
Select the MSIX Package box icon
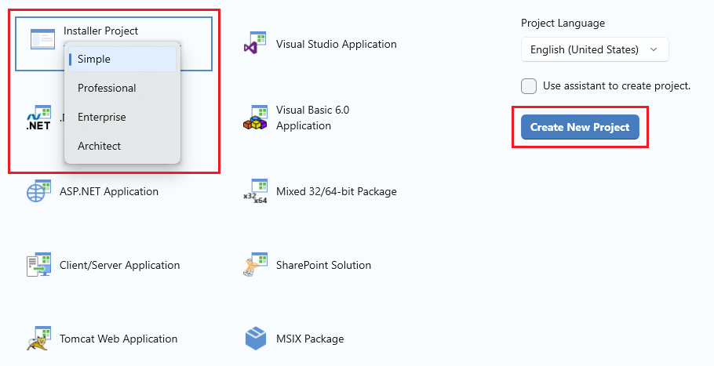256,339
